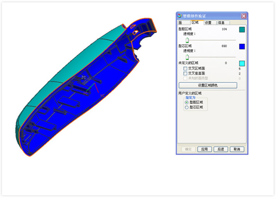Switch to the 面 tab
The image size is (276, 198).
180,23
